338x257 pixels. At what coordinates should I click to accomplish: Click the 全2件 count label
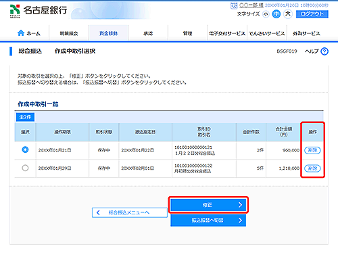click(x=25, y=117)
